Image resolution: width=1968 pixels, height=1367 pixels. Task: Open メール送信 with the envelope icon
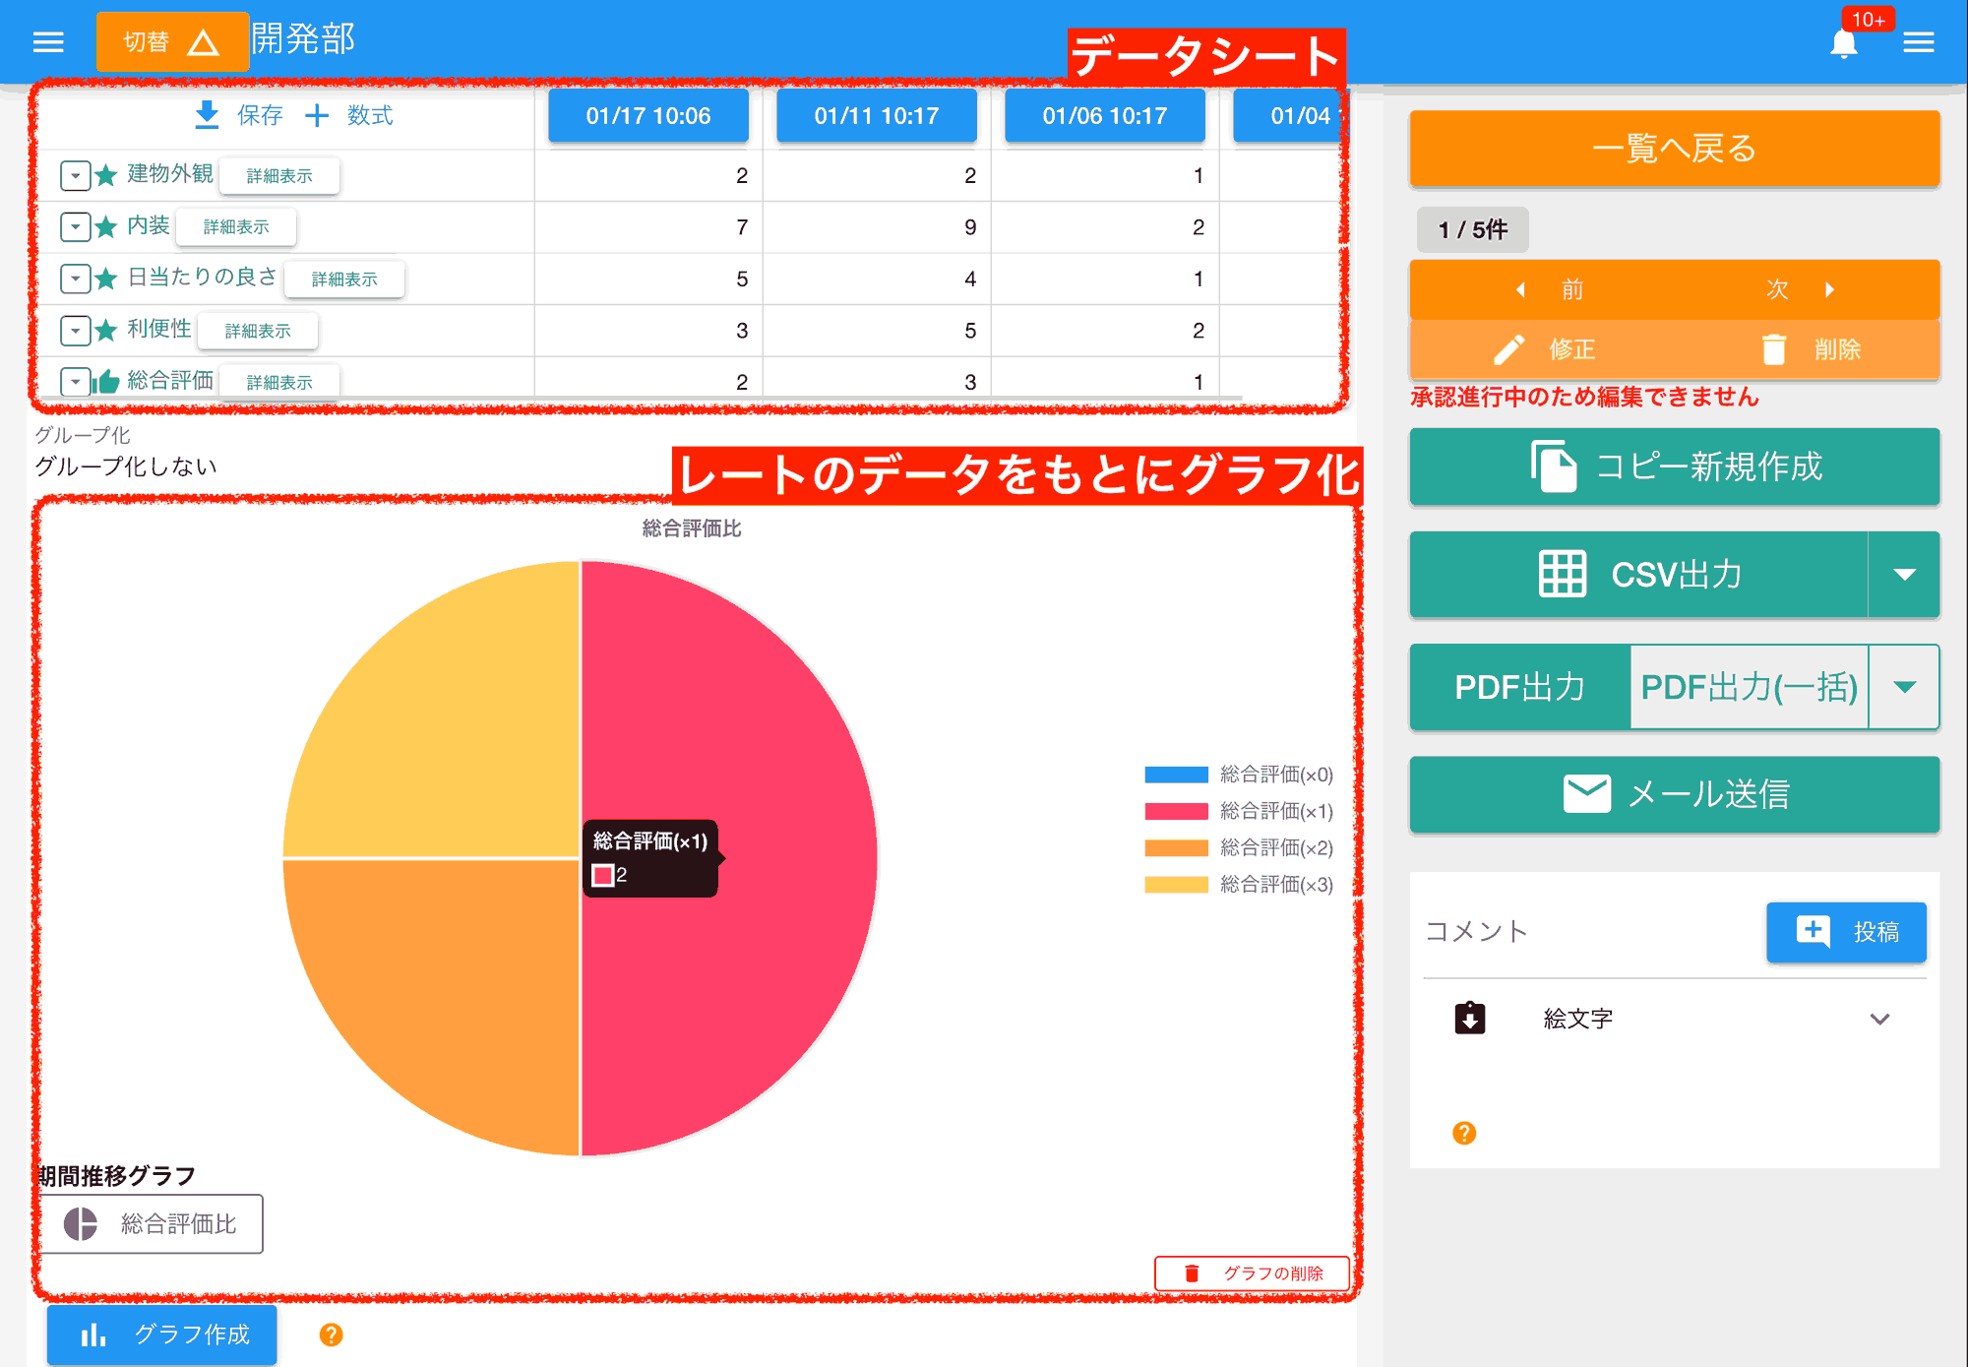[x=1586, y=794]
